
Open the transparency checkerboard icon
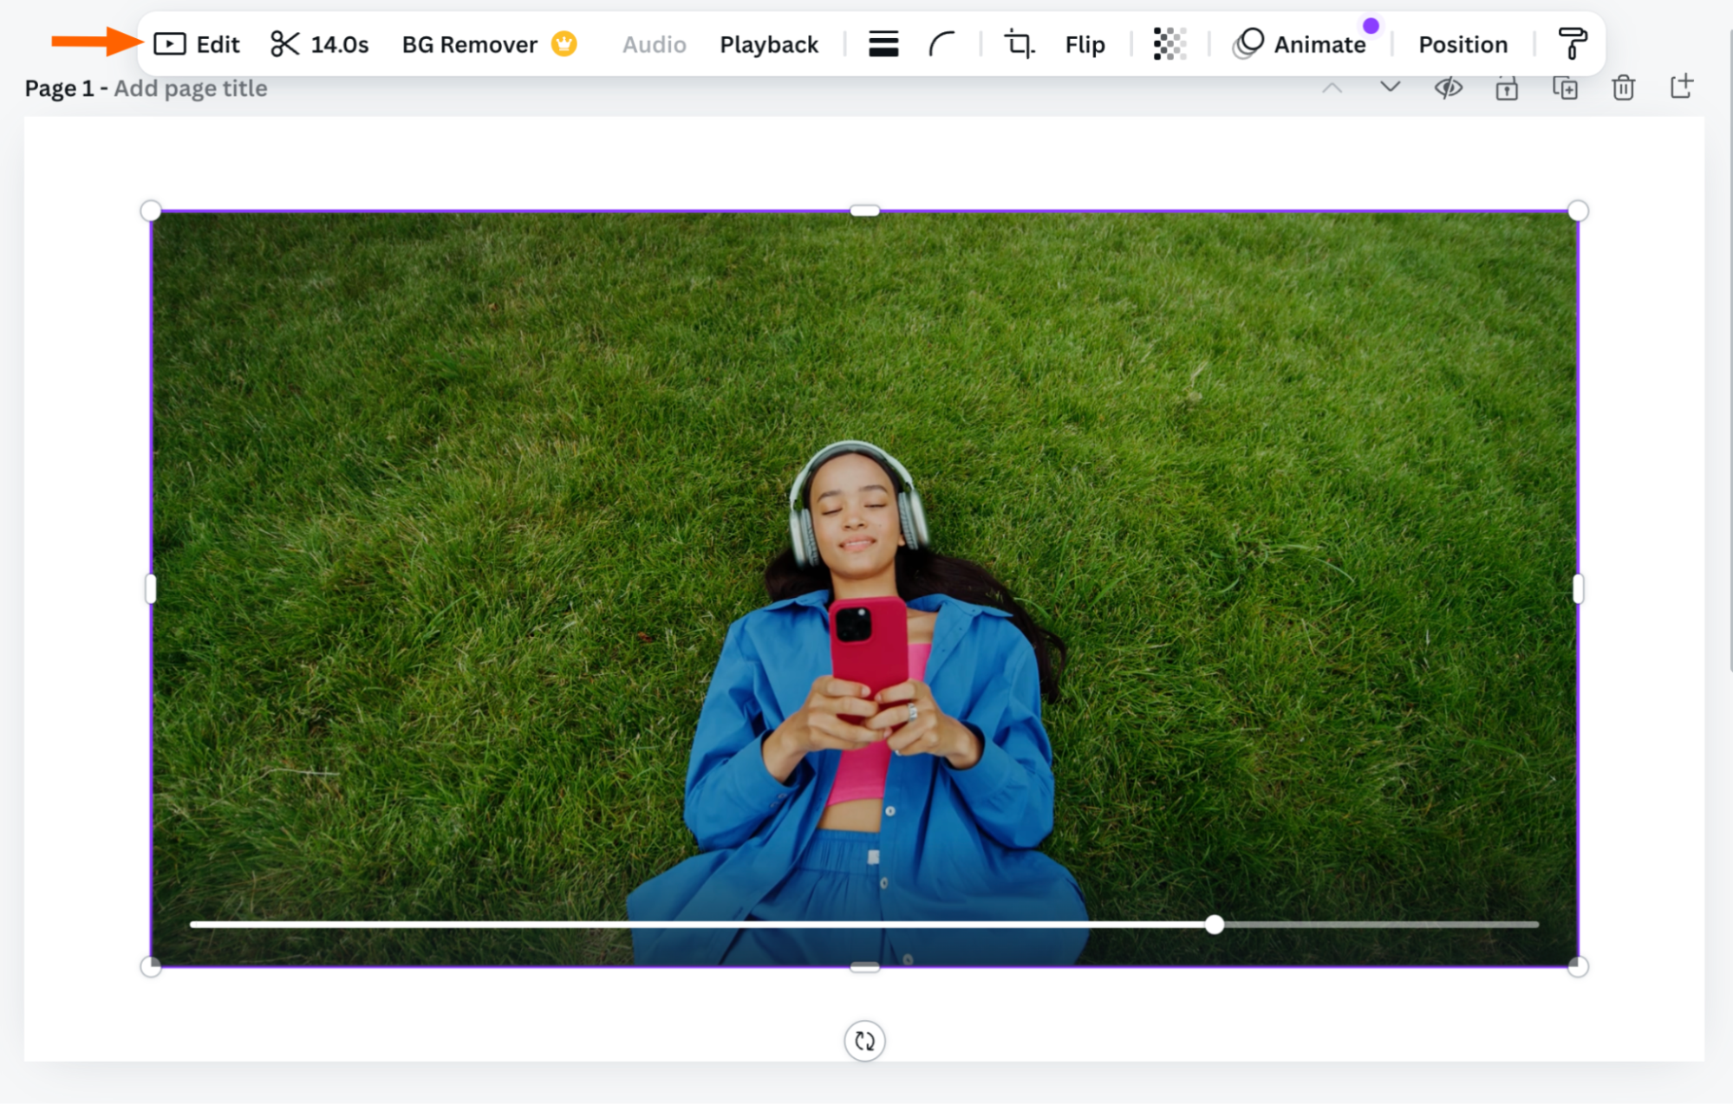[x=1169, y=44]
